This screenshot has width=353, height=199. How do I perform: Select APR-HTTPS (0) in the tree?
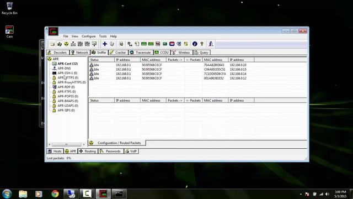pyautogui.click(x=68, y=77)
